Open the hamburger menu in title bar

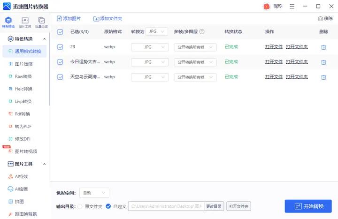point(292,7)
